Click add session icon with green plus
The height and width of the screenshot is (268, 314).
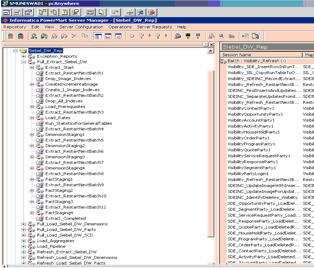[34, 36]
